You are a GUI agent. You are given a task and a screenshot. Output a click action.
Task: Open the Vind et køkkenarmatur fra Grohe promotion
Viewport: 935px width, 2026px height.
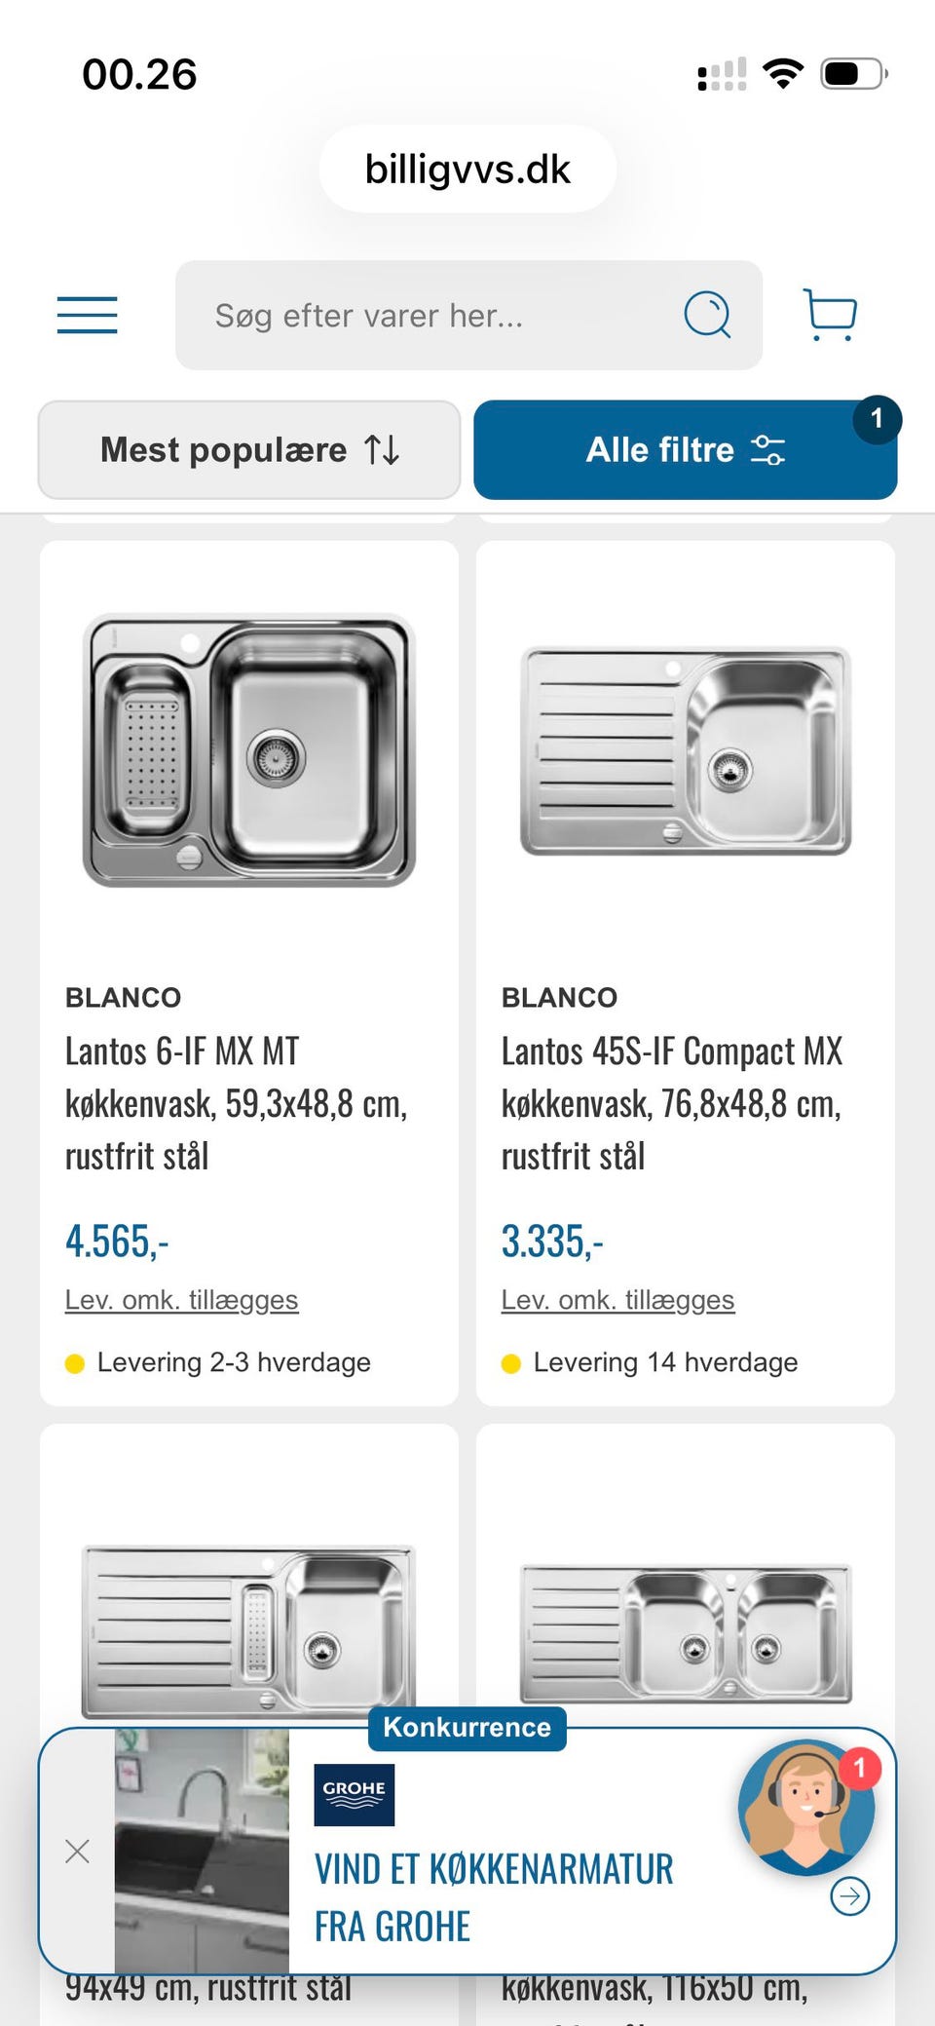[493, 1897]
